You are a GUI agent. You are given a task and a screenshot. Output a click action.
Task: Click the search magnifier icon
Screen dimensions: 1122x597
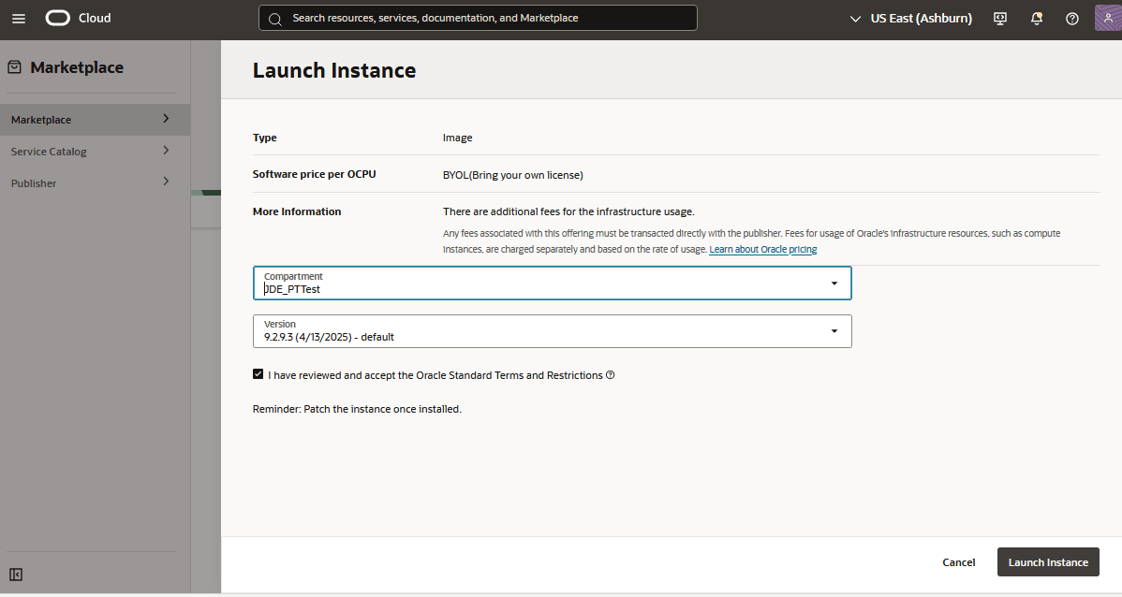pos(274,18)
